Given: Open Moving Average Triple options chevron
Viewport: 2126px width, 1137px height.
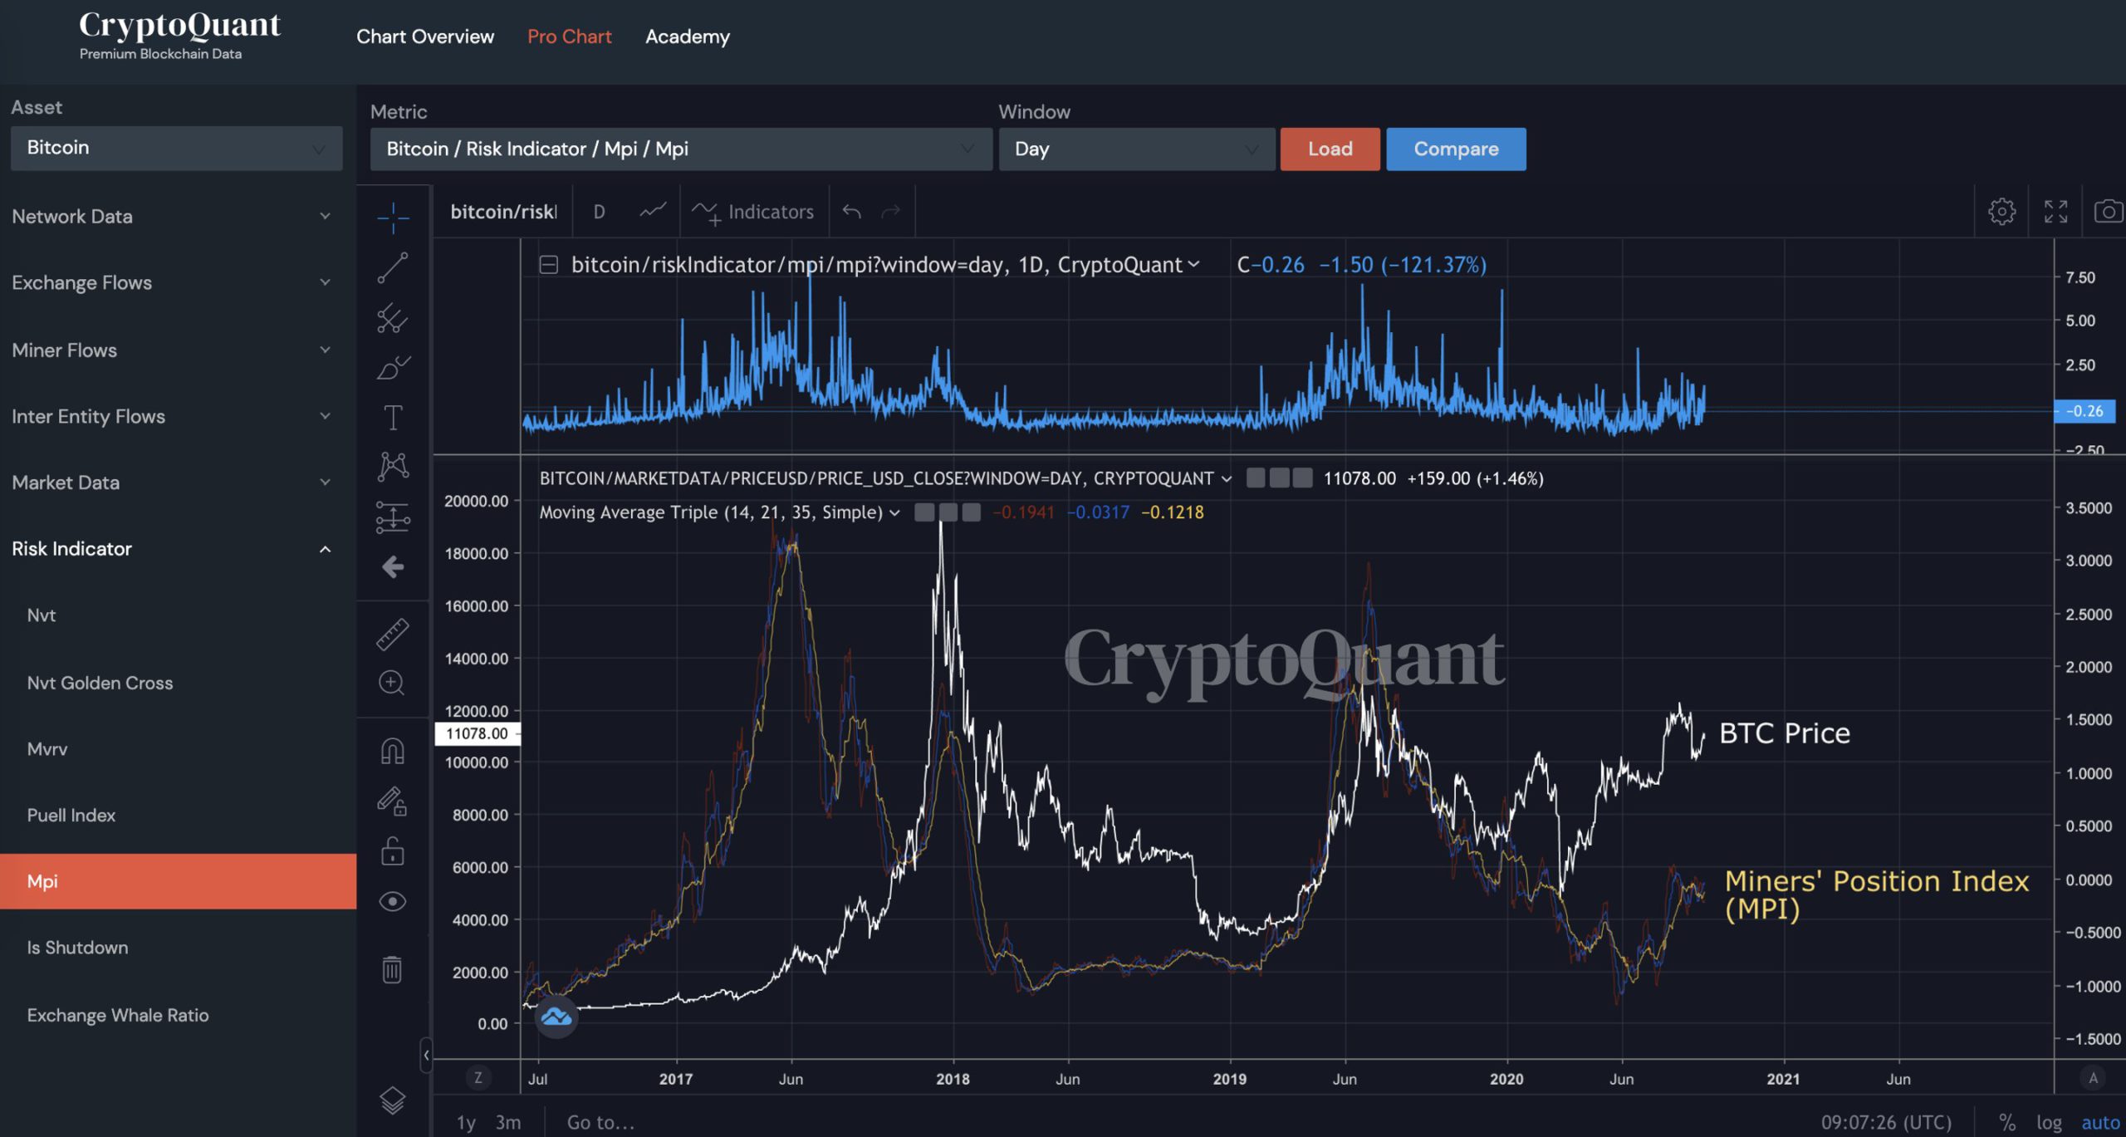Looking at the screenshot, I should pos(894,512).
